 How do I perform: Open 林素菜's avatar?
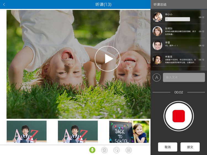click(x=157, y=59)
